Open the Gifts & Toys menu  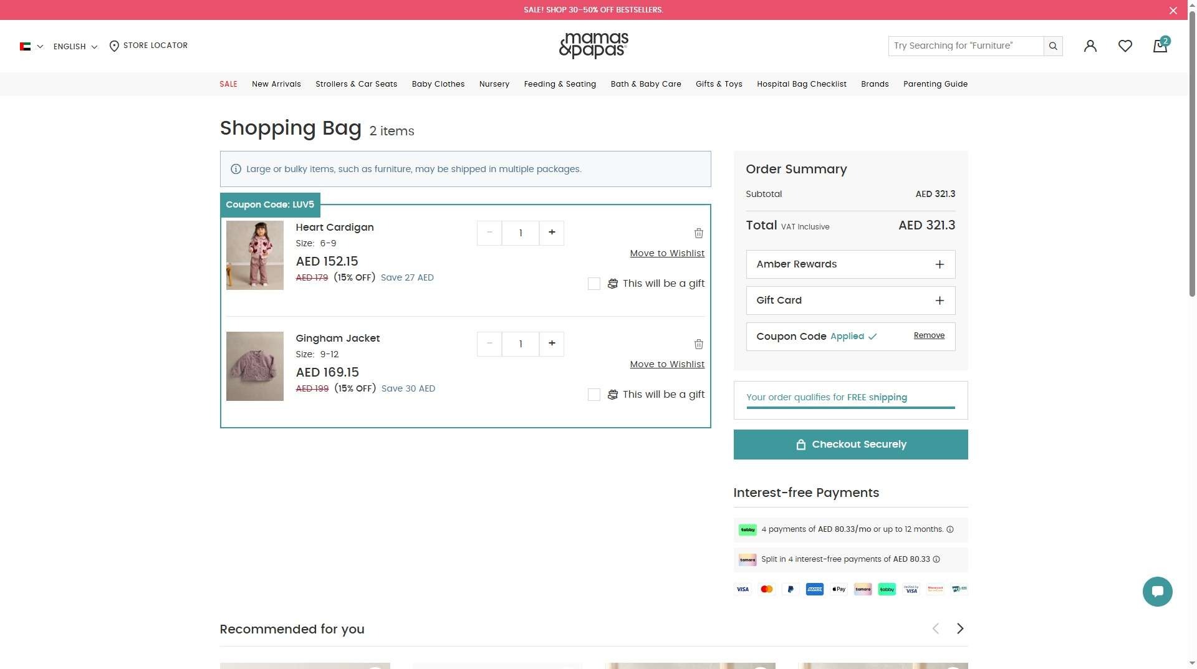[x=719, y=84]
